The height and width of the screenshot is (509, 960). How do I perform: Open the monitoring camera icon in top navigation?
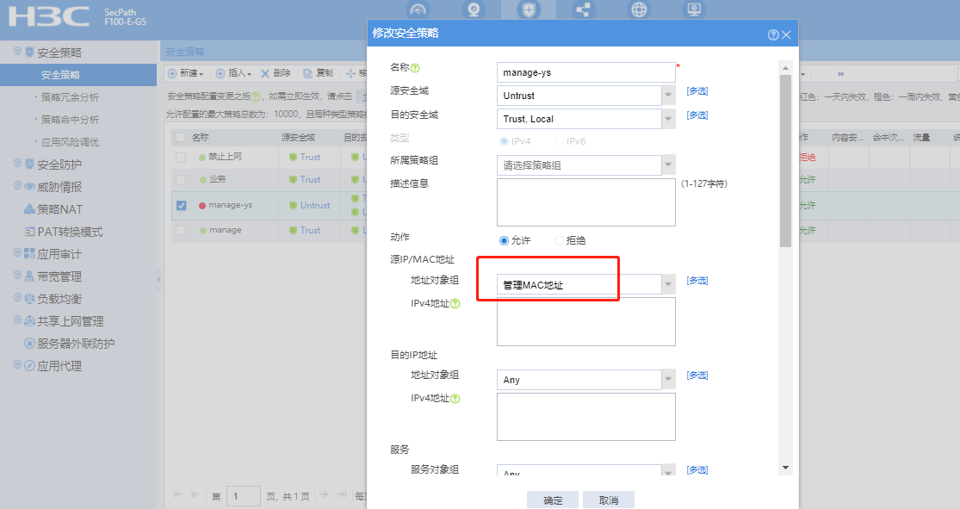474,9
